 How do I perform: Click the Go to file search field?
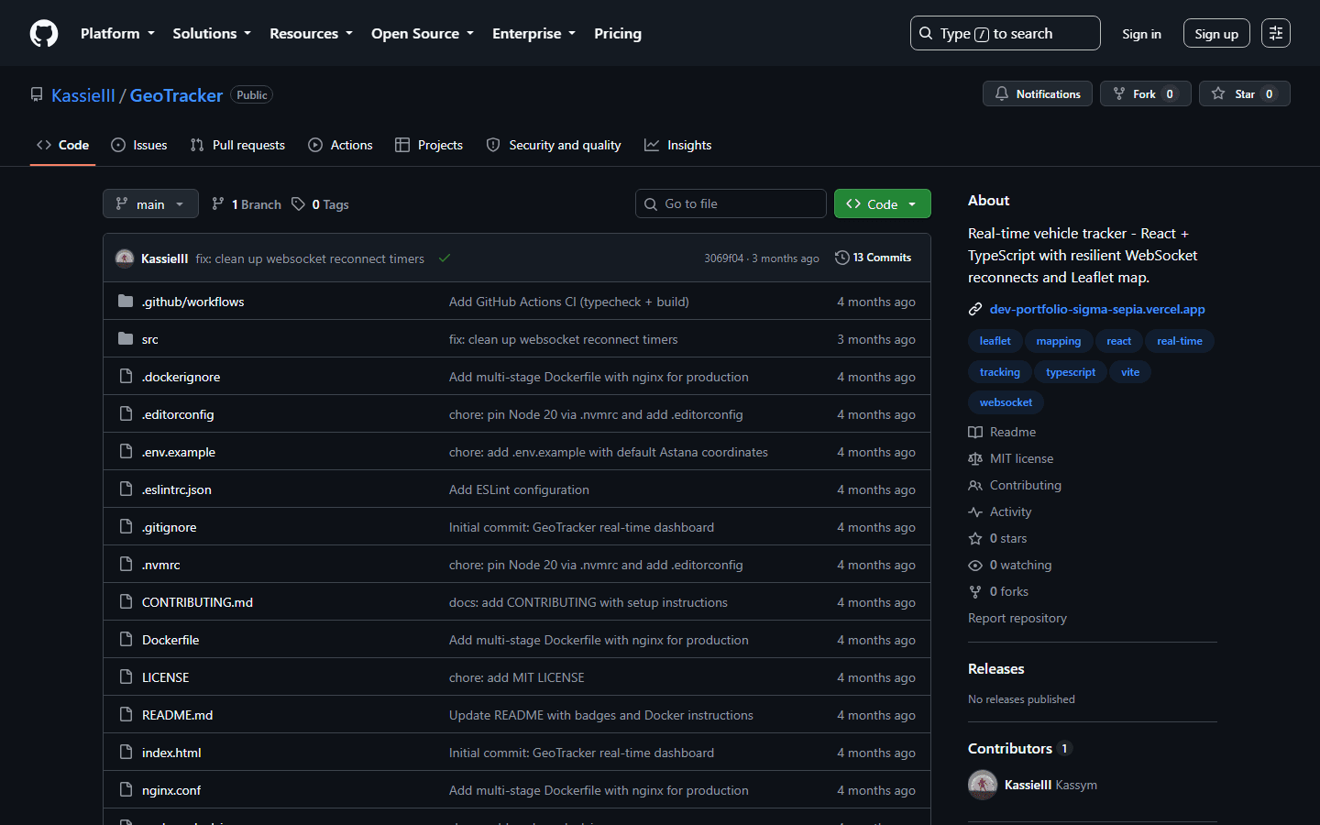click(731, 203)
